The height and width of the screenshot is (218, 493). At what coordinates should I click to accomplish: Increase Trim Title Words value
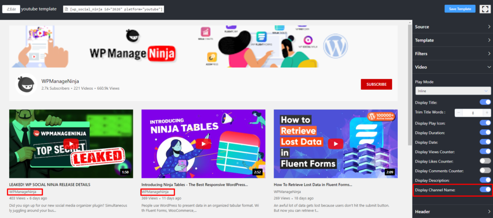(487, 113)
